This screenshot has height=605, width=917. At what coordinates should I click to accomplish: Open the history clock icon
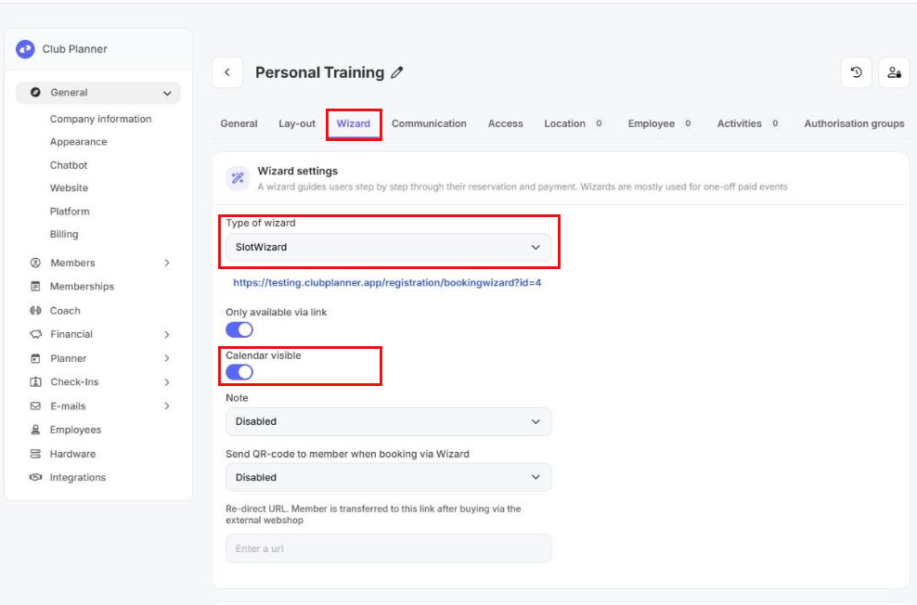pos(856,72)
